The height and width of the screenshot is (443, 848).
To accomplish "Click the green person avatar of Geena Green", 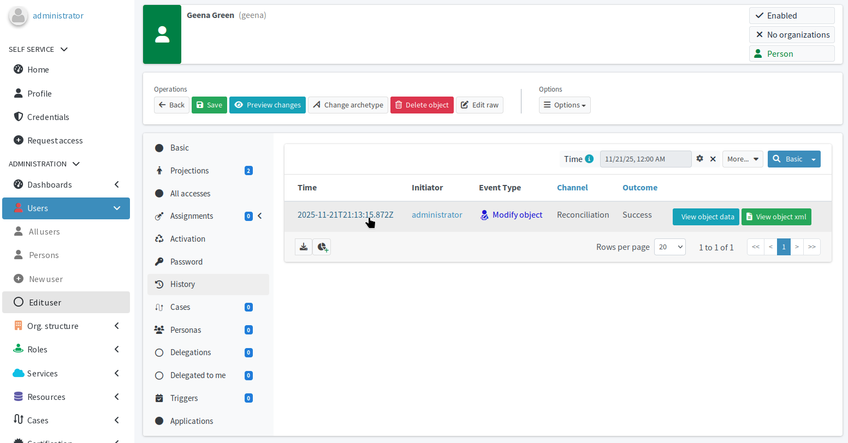I will click(x=162, y=34).
